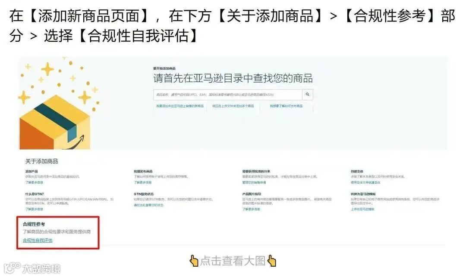Image resolution: width=466 pixels, height=277 pixels.
Task: Click the Amazon package box illustration
Action: 55,123
